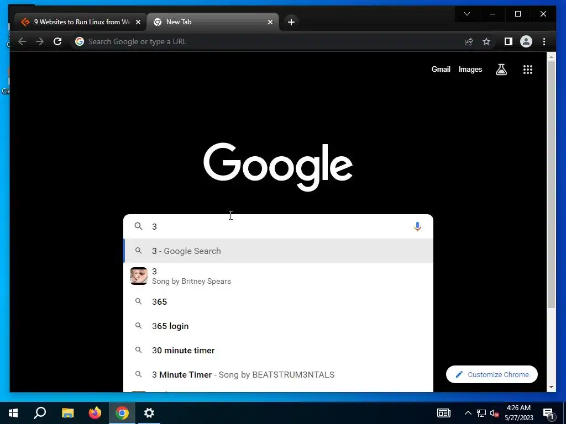Screen dimensions: 566x424
Task: Open Settings gear on taskbar
Action: pyautogui.click(x=149, y=413)
